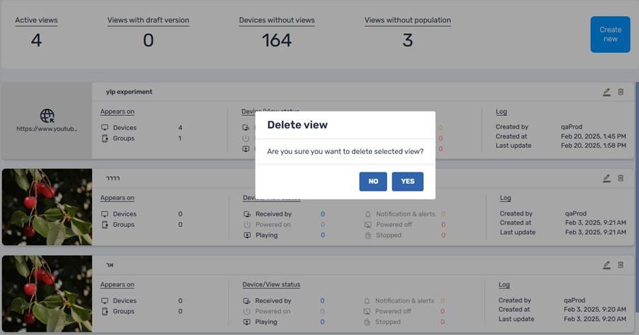Click the pencil icon on the רררר view
The height and width of the screenshot is (335, 639).
pyautogui.click(x=606, y=178)
